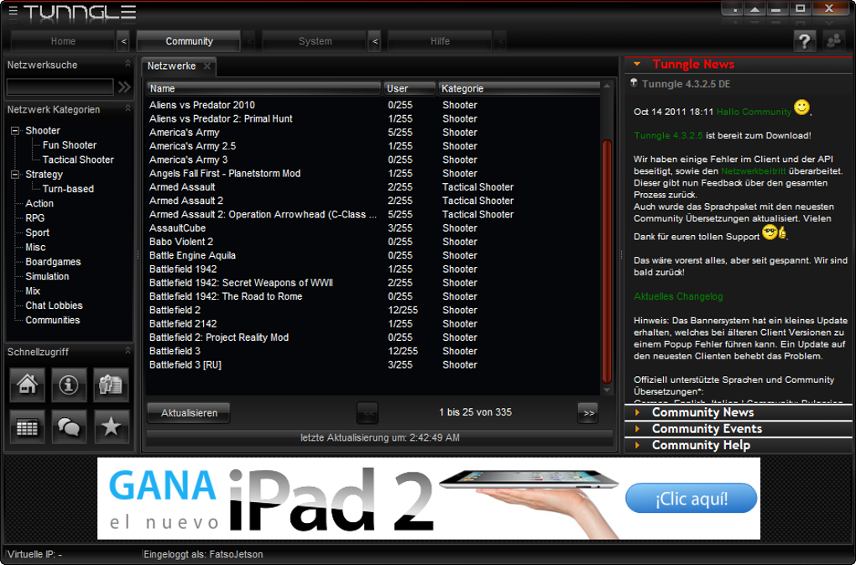Click the network list scroll-up arrow
856x565 pixels.
(607, 86)
